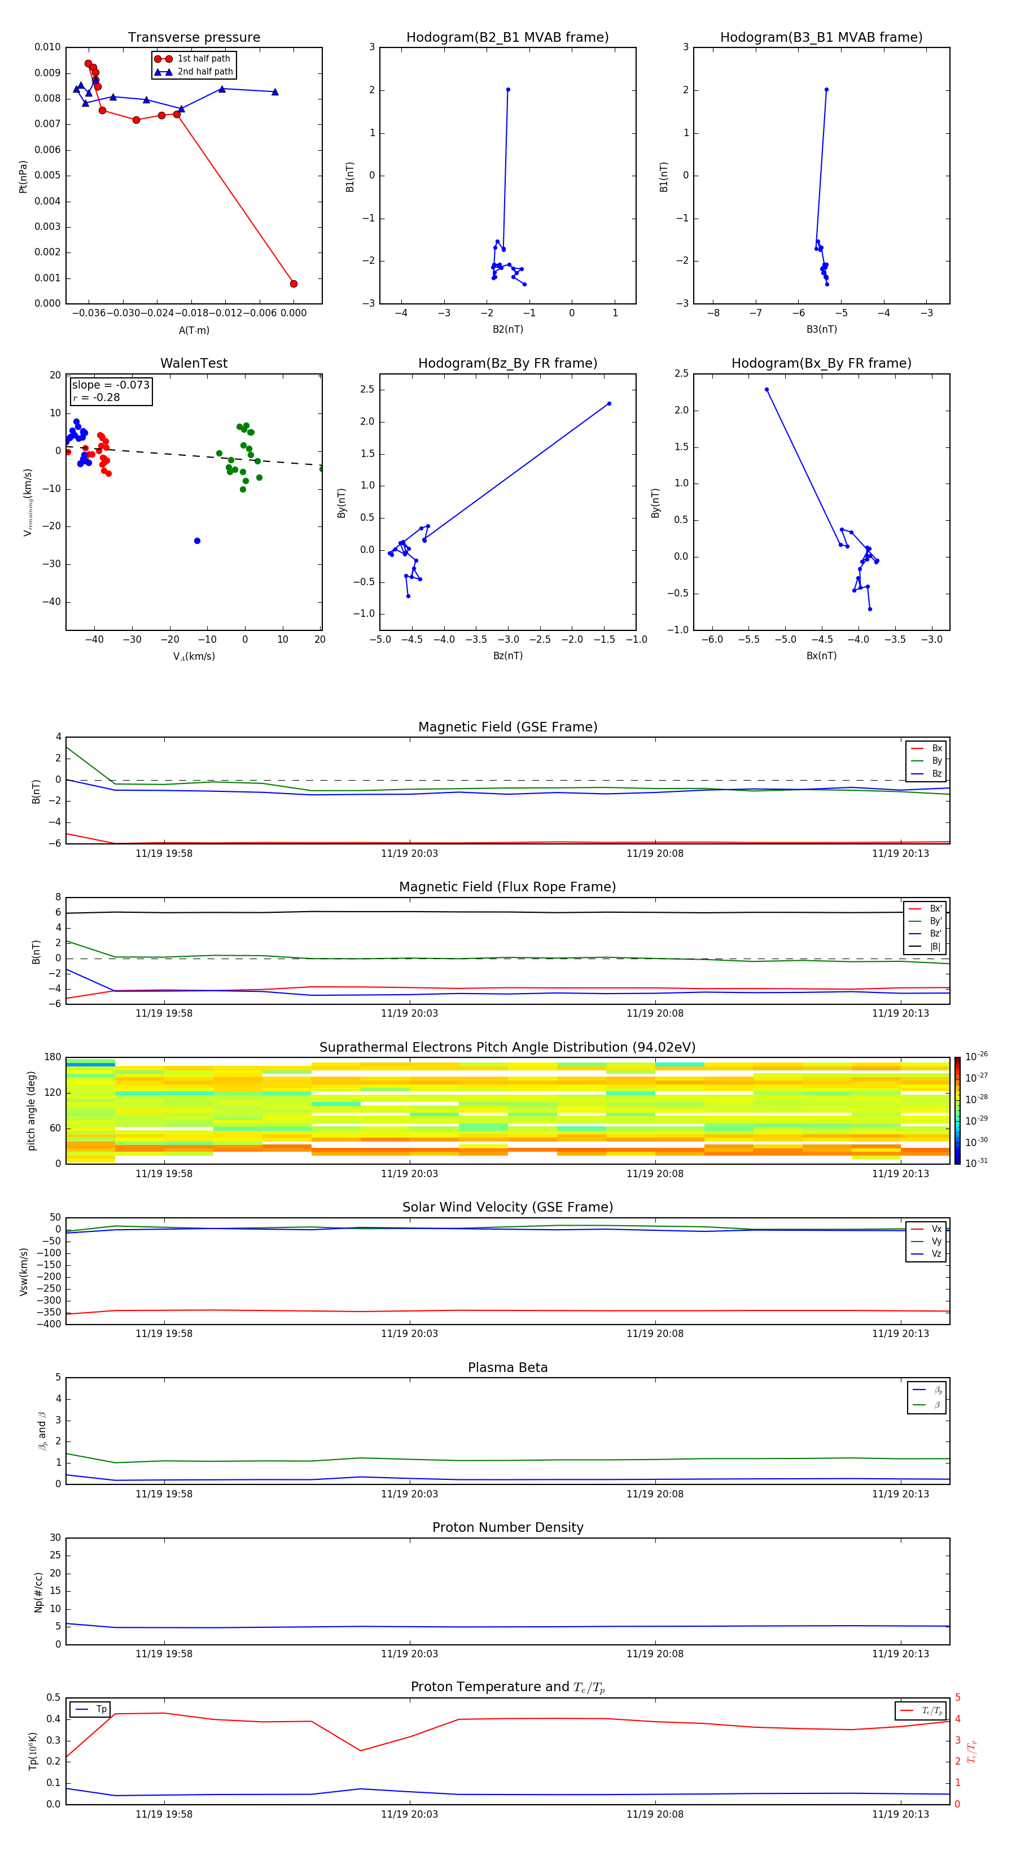Click the |B| legend entry in Flux Rope plot

(926, 947)
